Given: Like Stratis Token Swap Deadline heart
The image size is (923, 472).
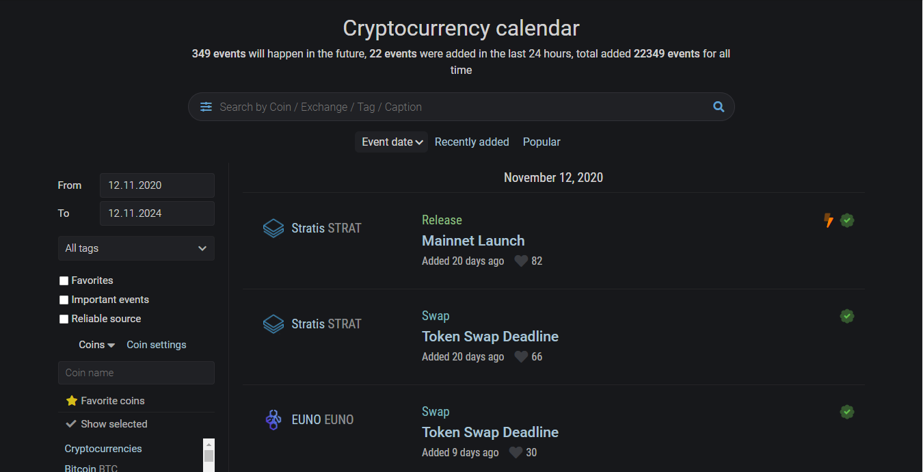Looking at the screenshot, I should [x=521, y=357].
